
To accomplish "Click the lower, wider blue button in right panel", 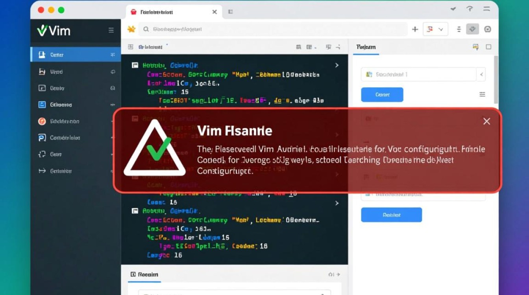I will point(391,215).
